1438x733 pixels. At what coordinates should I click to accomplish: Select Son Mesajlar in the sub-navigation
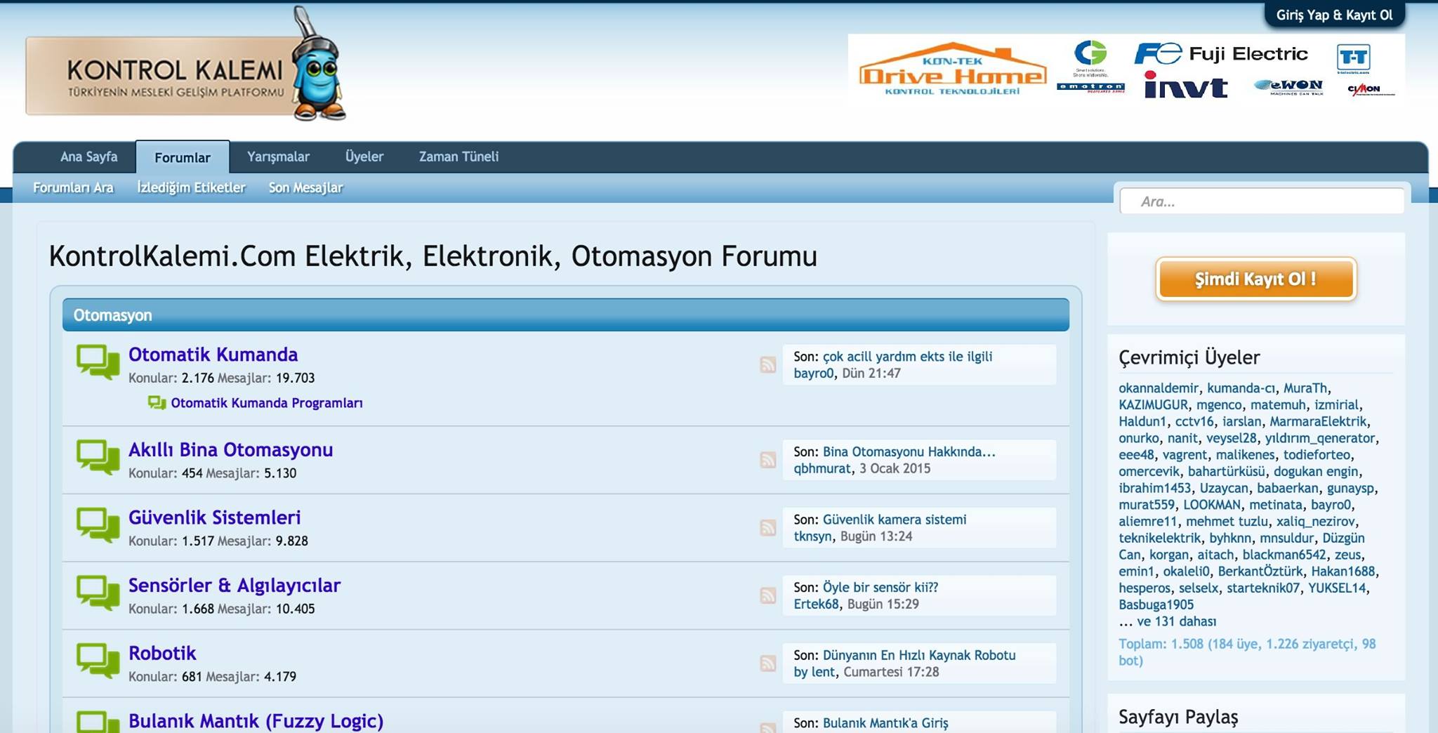(x=305, y=187)
